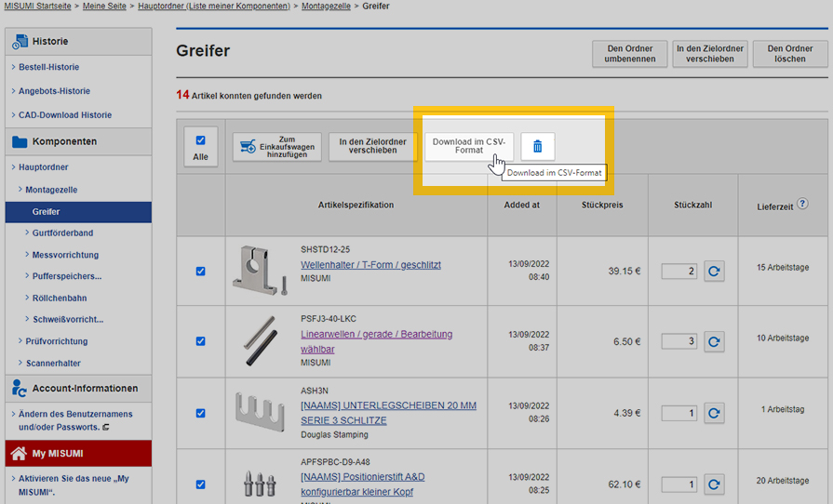Select Gurtförderband folder in sidebar
Image resolution: width=833 pixels, height=504 pixels.
[x=62, y=232]
